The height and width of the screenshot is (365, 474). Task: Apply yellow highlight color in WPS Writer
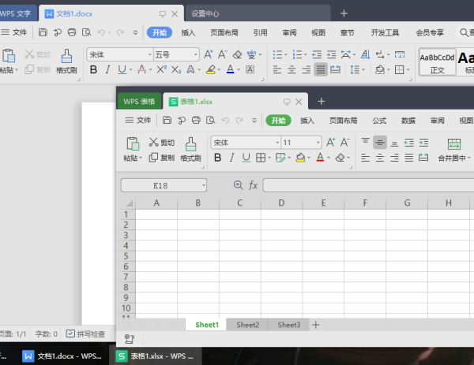(211, 69)
